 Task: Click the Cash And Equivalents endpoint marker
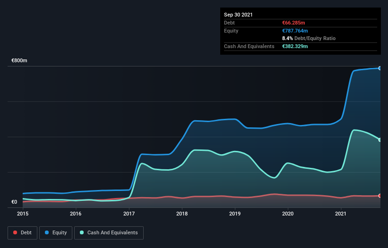tap(380, 140)
